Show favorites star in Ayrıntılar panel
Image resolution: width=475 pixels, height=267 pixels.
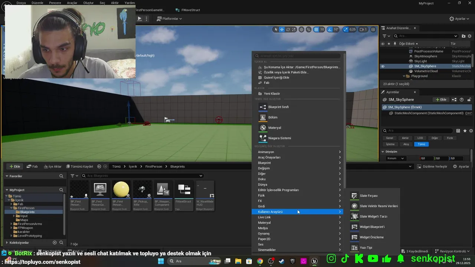(x=465, y=131)
